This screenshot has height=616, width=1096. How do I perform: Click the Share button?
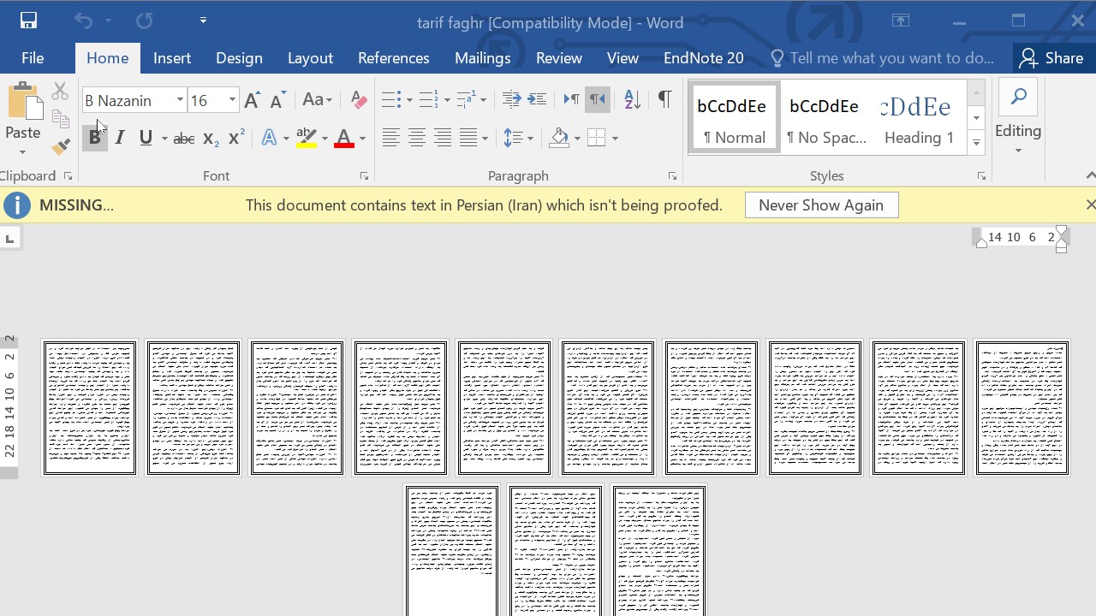pos(1052,58)
